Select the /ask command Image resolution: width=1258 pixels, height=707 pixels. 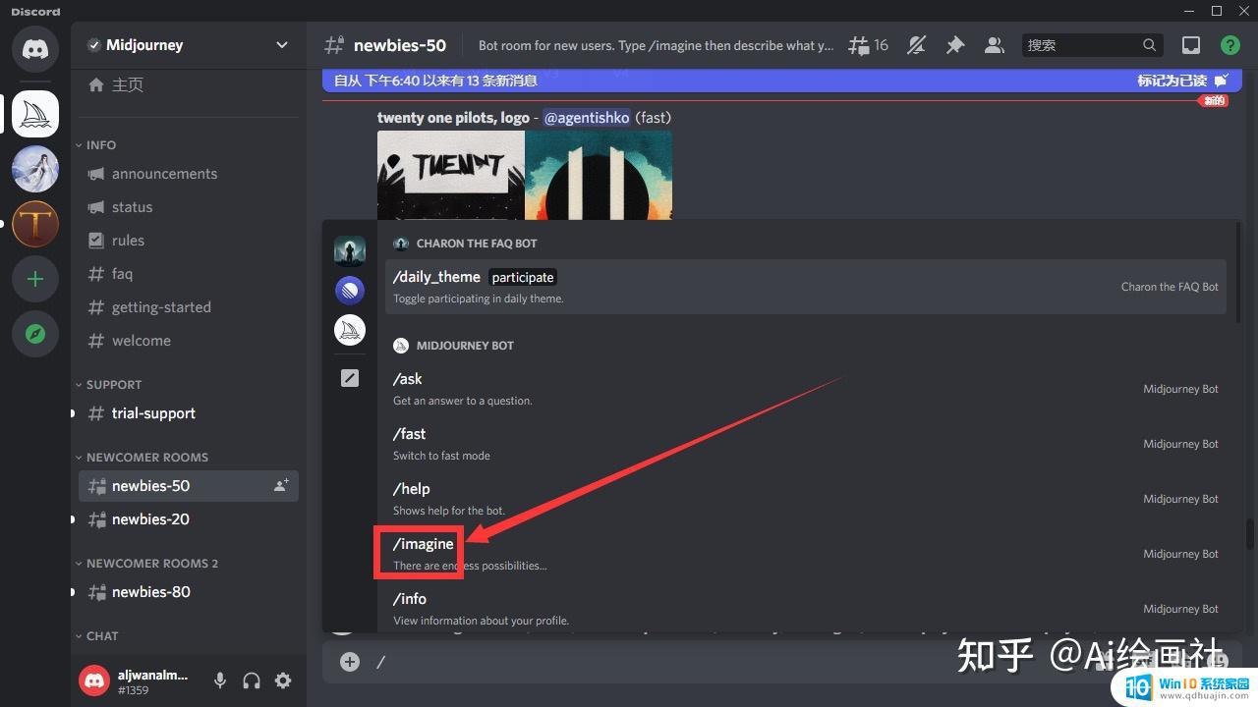[806, 389]
